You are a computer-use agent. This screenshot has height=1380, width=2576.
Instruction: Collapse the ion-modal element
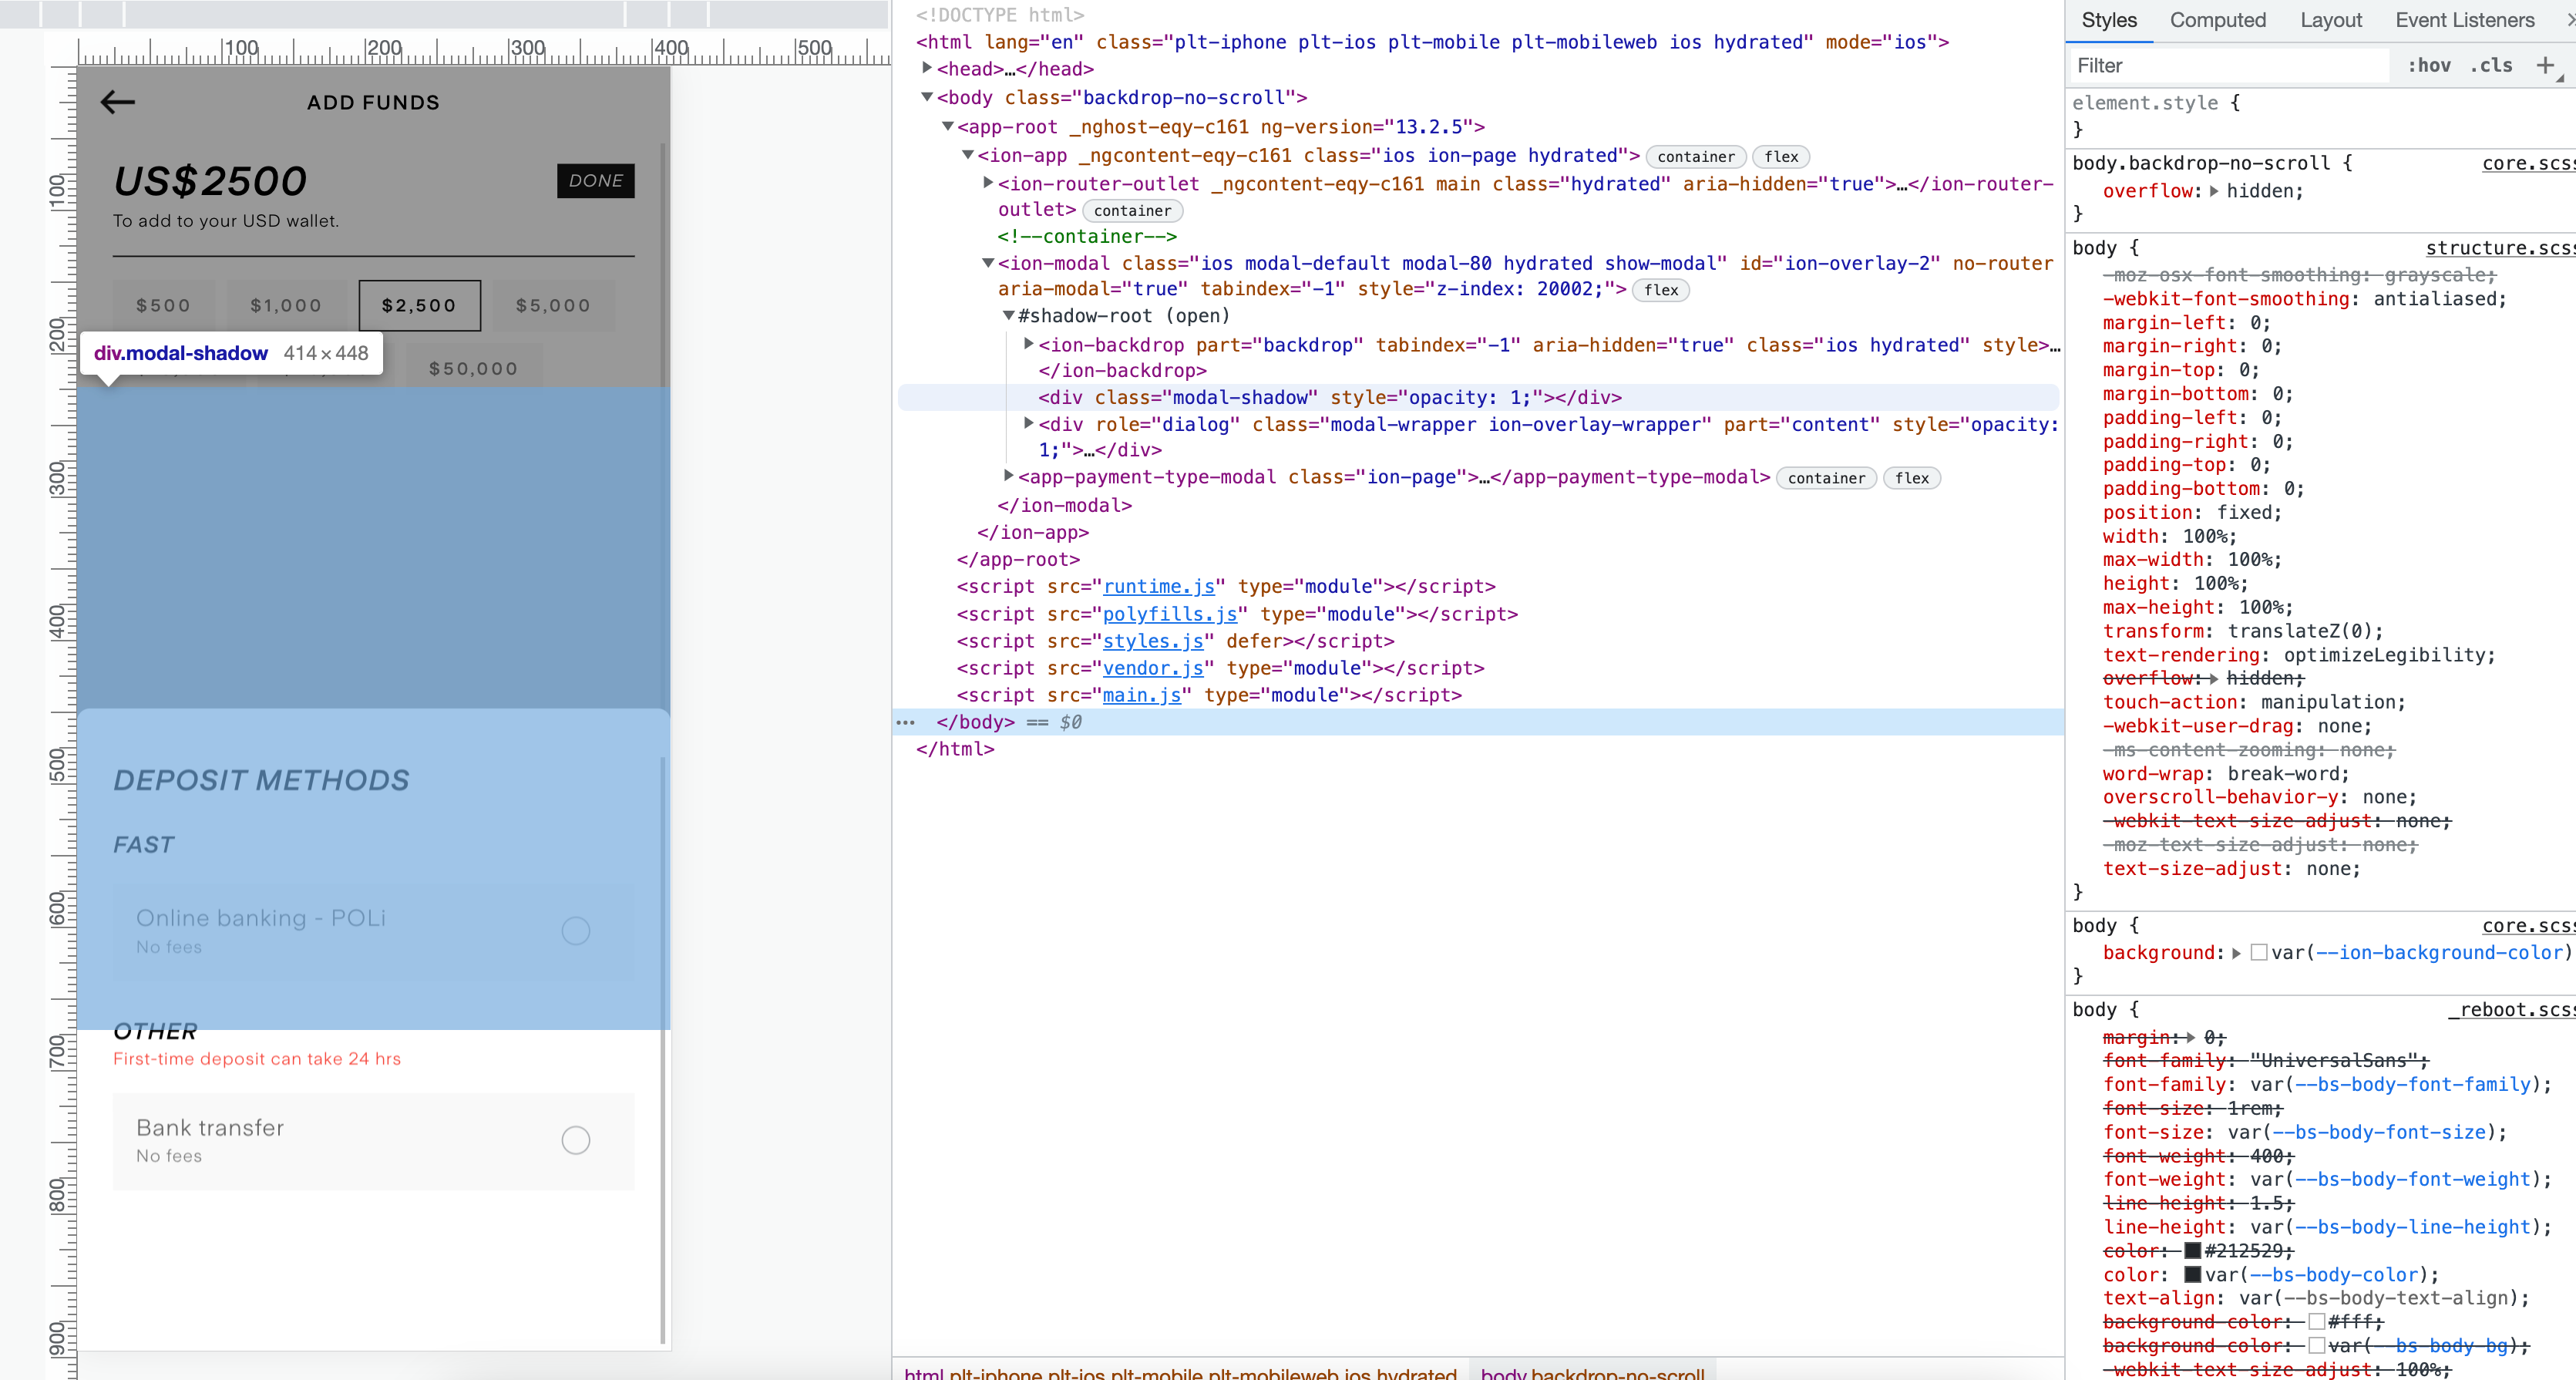(988, 263)
